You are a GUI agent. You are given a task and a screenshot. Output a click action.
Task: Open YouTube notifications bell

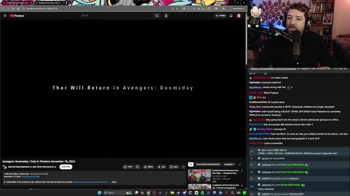(x=231, y=16)
